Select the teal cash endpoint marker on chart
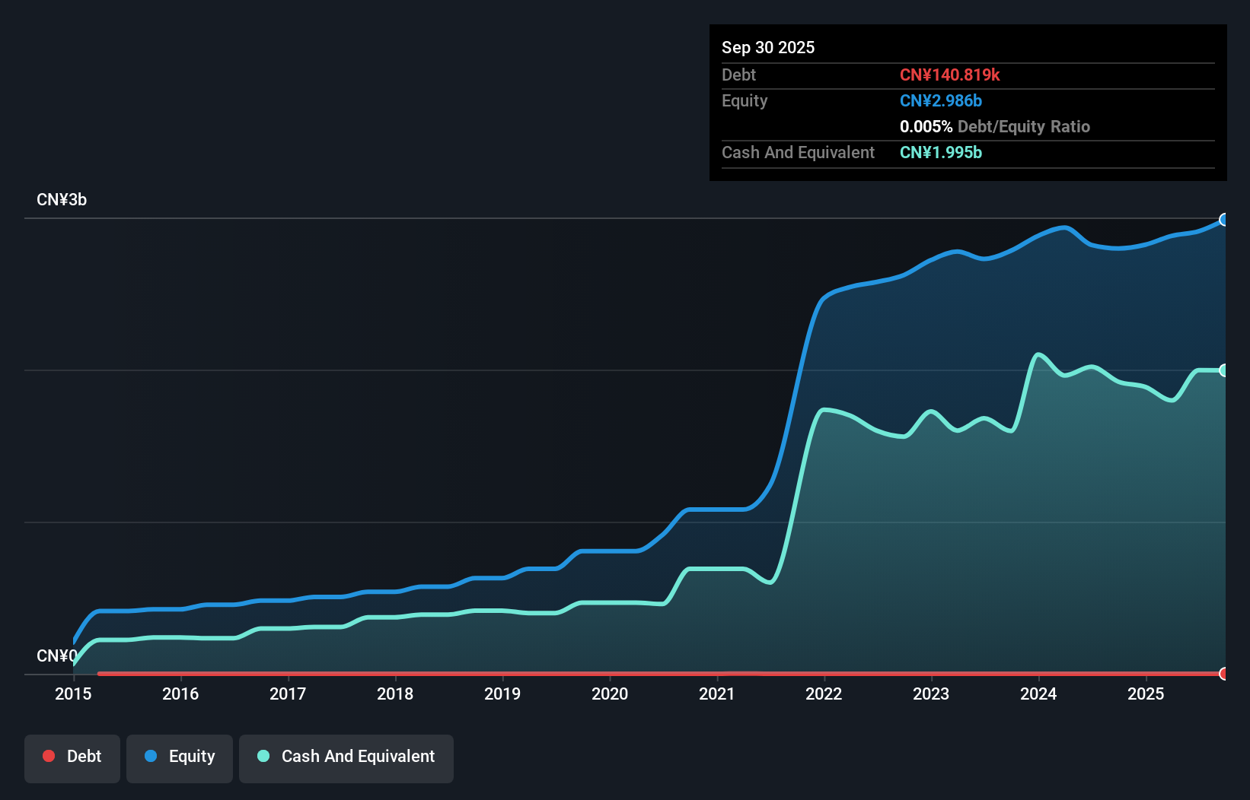 tap(1224, 370)
